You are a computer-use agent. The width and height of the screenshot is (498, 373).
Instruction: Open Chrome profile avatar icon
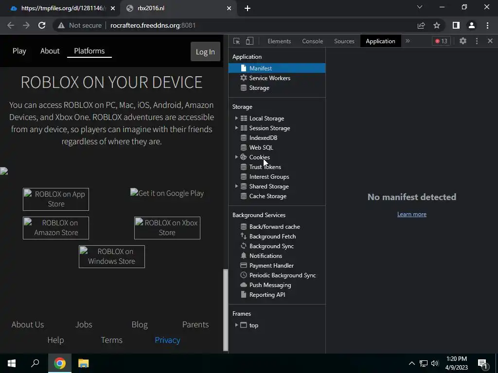pos(472,25)
